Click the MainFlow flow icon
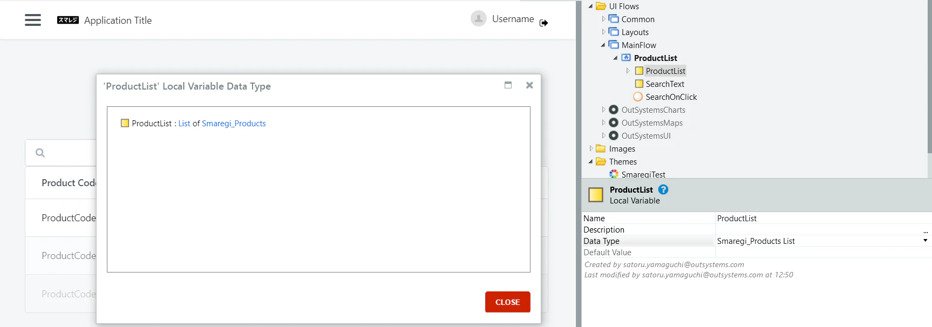This screenshot has height=327, width=932. tap(614, 45)
